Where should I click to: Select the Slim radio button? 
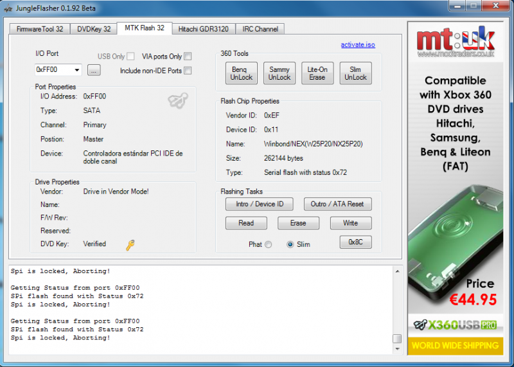click(x=290, y=245)
